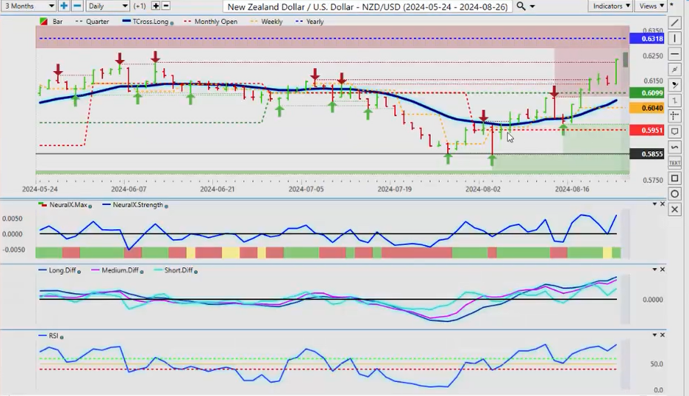689x396 pixels.
Task: Select the horizontal line drawing tool
Action: [674, 54]
